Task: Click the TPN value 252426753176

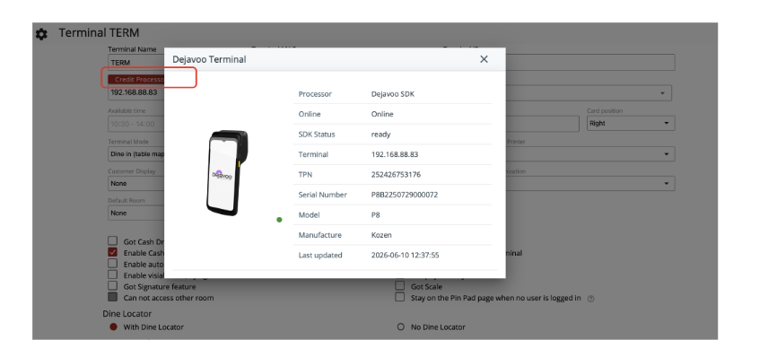Action: click(396, 174)
